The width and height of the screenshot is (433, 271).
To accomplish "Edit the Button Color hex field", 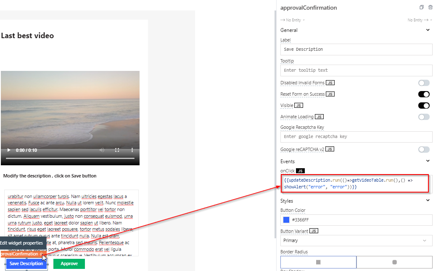I will click(x=356, y=220).
